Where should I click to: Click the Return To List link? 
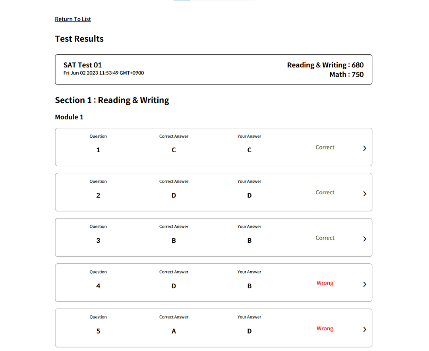73,19
